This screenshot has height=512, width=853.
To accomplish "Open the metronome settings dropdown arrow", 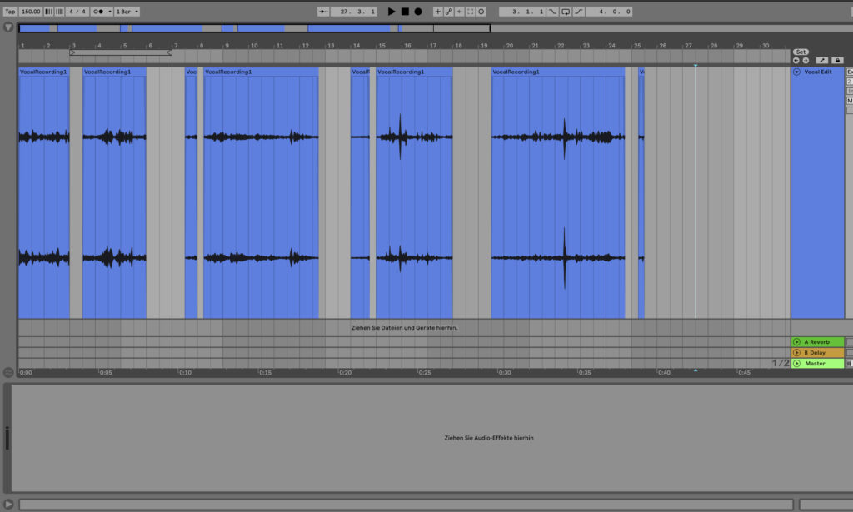I will (110, 12).
